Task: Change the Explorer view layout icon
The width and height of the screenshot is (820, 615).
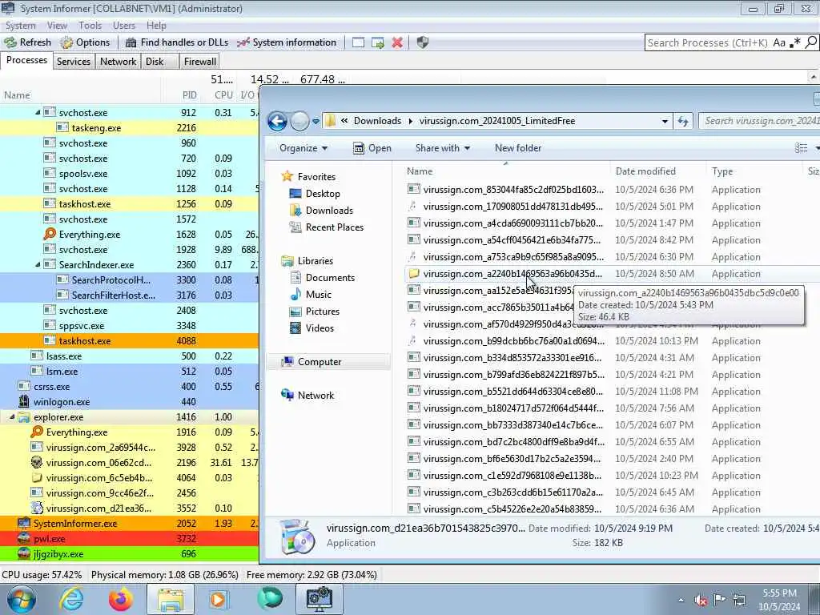Action: point(801,148)
